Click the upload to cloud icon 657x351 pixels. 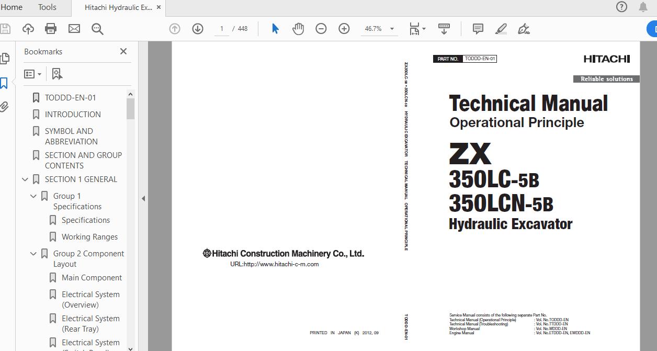click(x=28, y=29)
